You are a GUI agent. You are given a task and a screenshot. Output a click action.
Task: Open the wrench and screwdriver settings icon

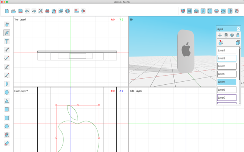pos(41,11)
